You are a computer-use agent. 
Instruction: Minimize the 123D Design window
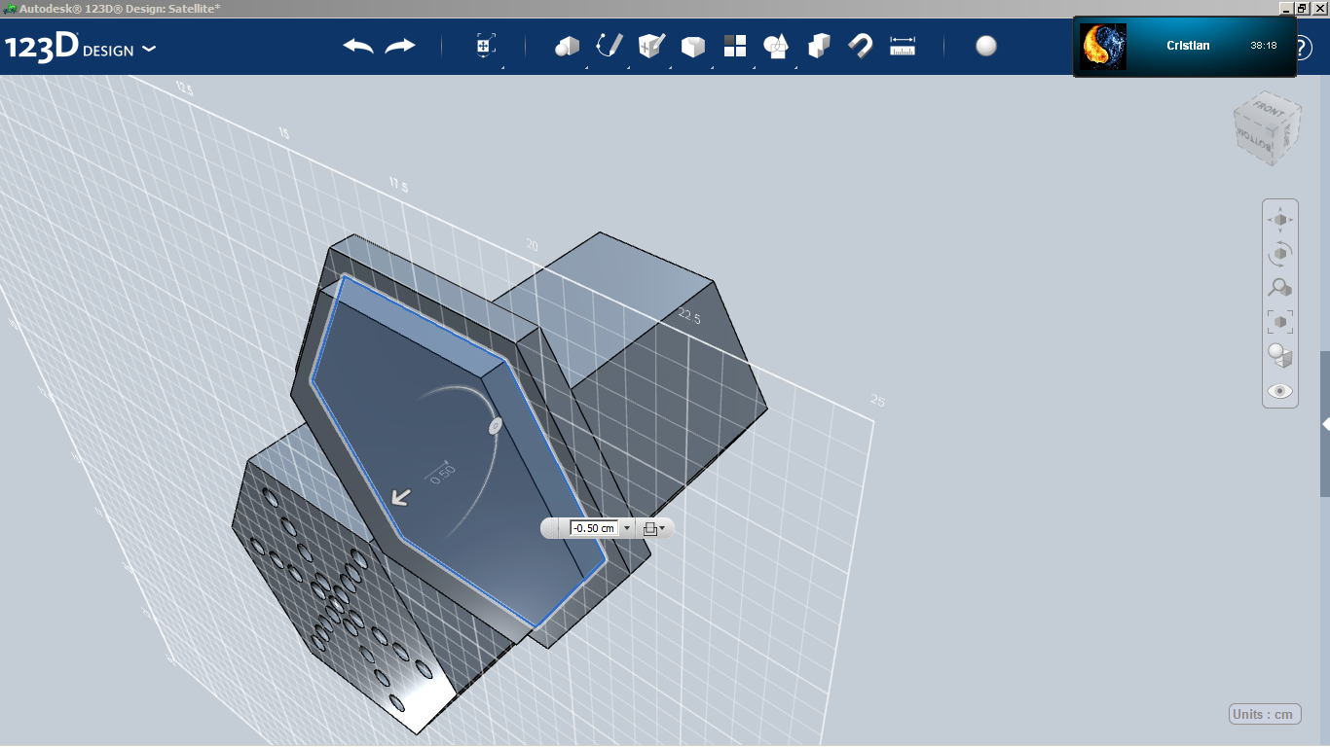pyautogui.click(x=1286, y=8)
